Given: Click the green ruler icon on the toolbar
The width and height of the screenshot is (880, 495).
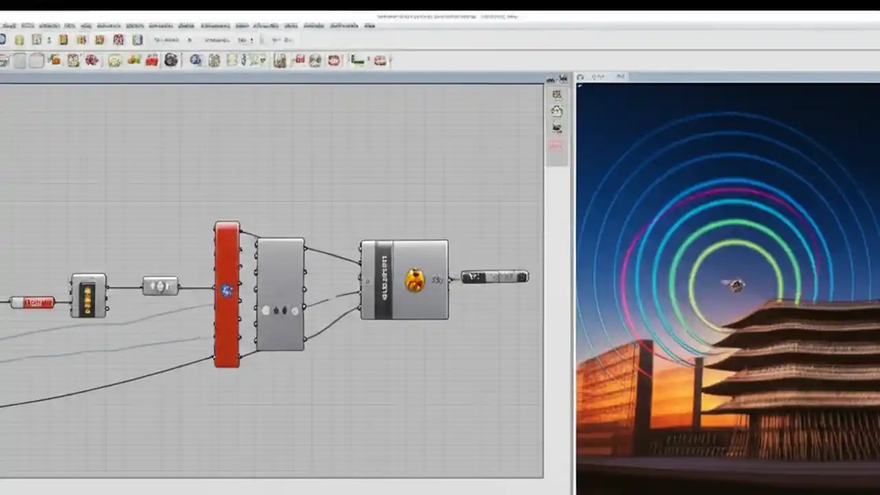Looking at the screenshot, I should point(357,60).
